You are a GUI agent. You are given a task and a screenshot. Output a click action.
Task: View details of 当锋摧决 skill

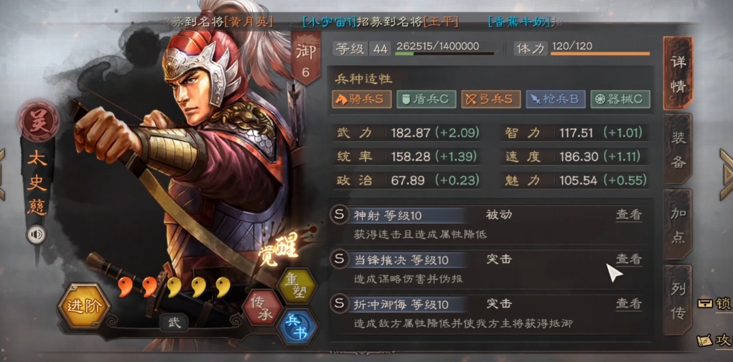tap(629, 259)
